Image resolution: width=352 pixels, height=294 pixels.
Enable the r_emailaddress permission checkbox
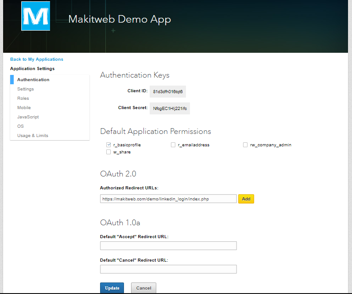tap(173, 145)
